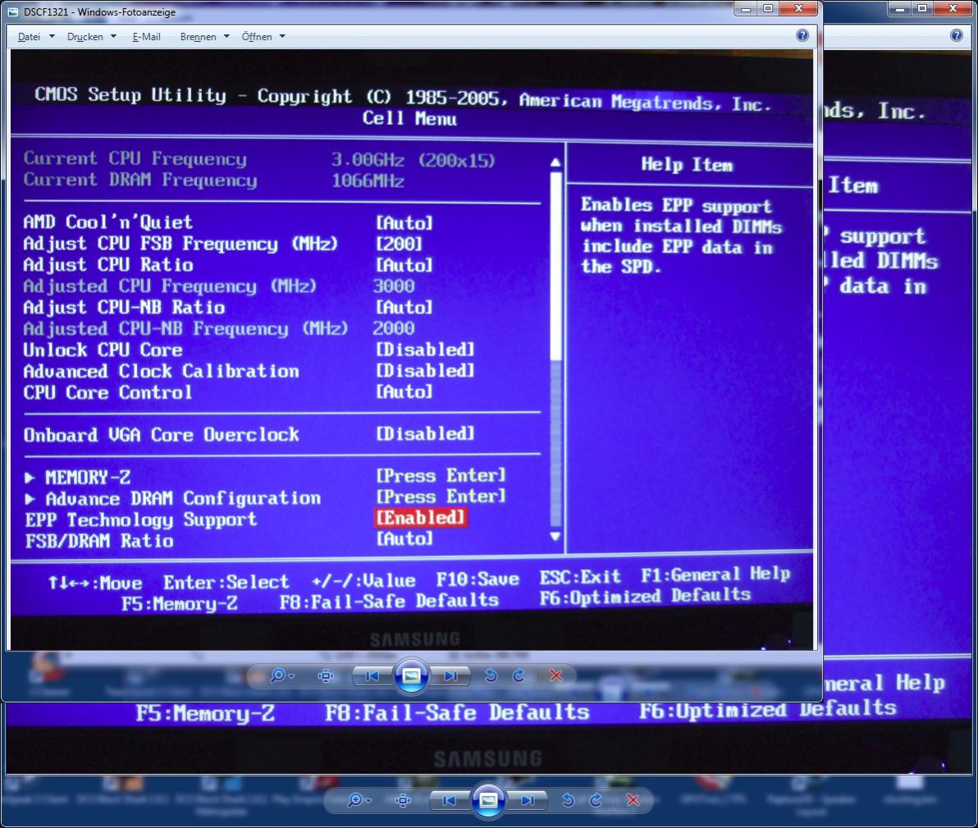Start slideshow in background viewer window

point(488,800)
